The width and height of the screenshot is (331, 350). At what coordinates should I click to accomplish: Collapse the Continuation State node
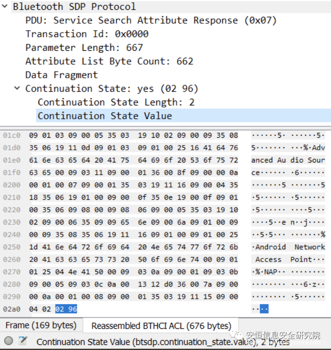(17, 88)
